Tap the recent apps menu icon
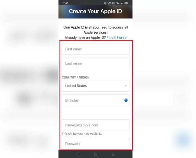This screenshot has height=158, width=196. point(113,155)
